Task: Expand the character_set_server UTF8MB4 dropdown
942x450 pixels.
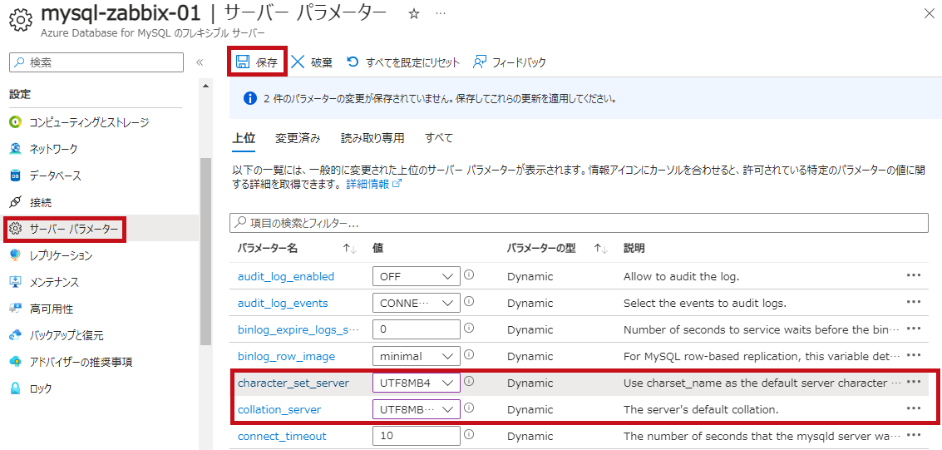Action: 417,383
